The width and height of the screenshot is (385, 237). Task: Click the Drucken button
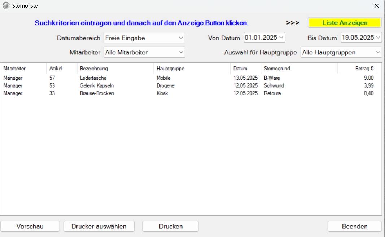(171, 227)
